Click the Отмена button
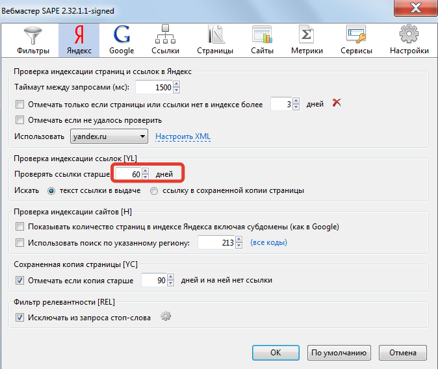 click(403, 353)
